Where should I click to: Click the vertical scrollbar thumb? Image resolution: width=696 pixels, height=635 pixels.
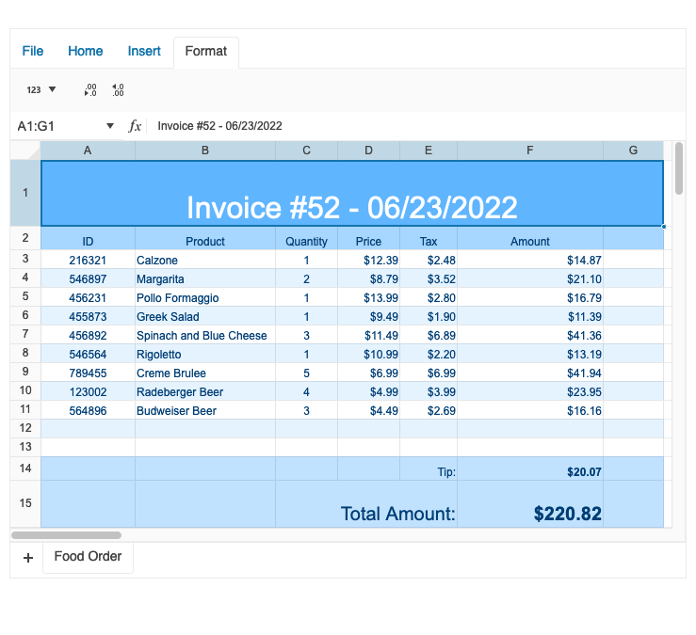(x=679, y=169)
